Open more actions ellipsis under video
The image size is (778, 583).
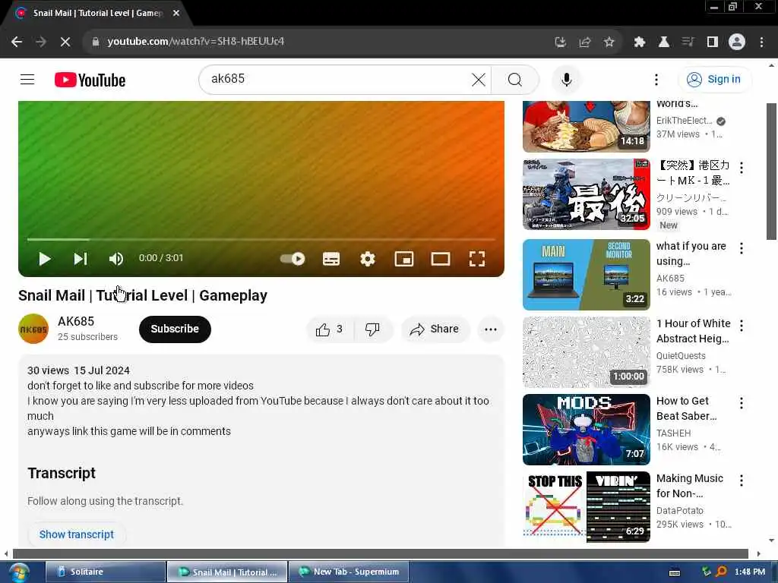[x=490, y=329]
